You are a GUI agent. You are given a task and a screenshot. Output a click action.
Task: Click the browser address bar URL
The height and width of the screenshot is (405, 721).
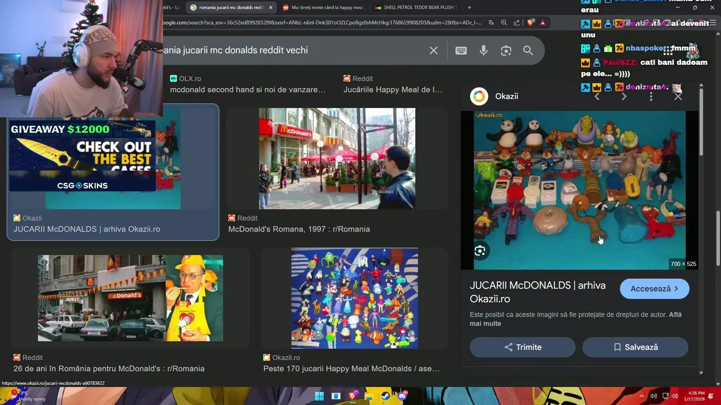[x=321, y=22]
